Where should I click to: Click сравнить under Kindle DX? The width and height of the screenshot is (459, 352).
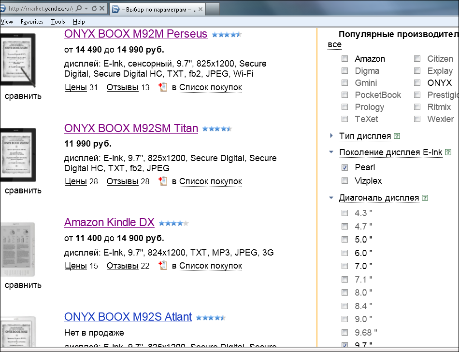tap(23, 285)
